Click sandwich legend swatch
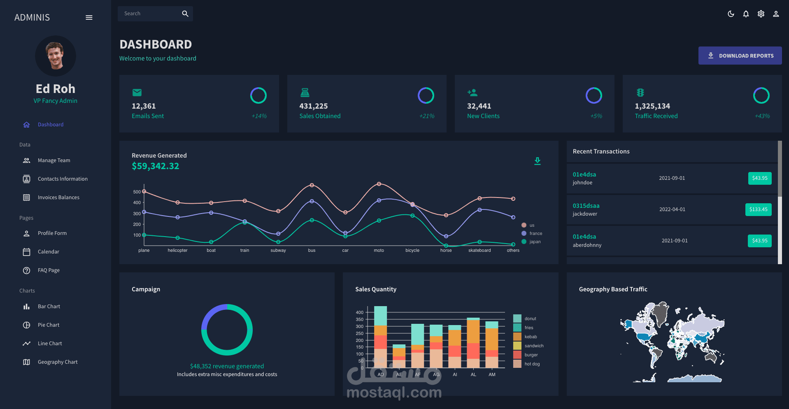 click(517, 346)
